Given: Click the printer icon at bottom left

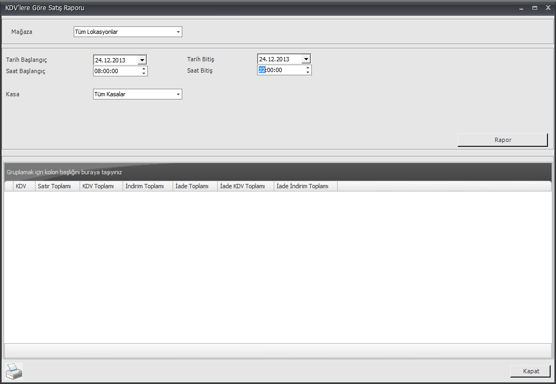Looking at the screenshot, I should coord(14,371).
